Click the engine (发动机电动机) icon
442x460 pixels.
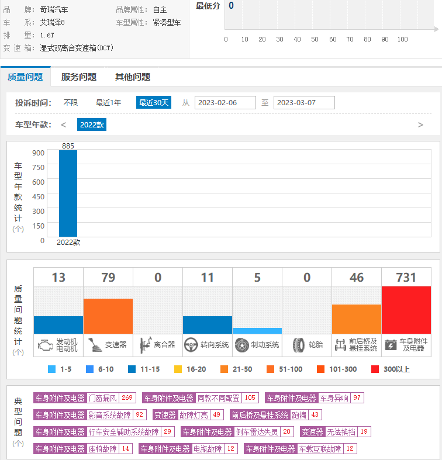(44, 345)
